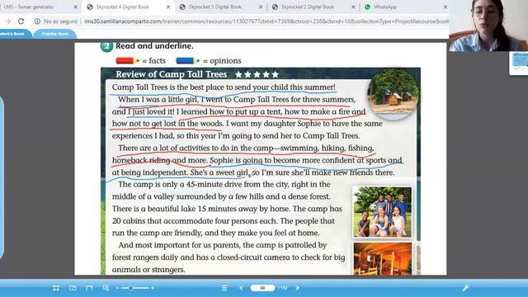528x297 pixels.
Task: Click the WhatsApp tab favicon
Action: [368, 7]
